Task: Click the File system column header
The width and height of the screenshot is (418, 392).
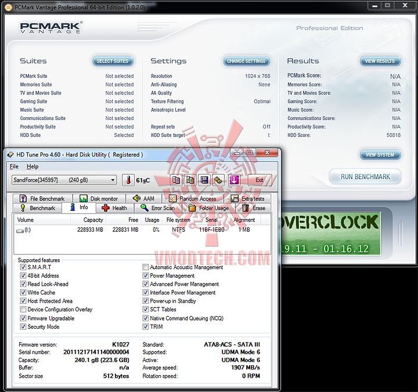Action: (178, 220)
